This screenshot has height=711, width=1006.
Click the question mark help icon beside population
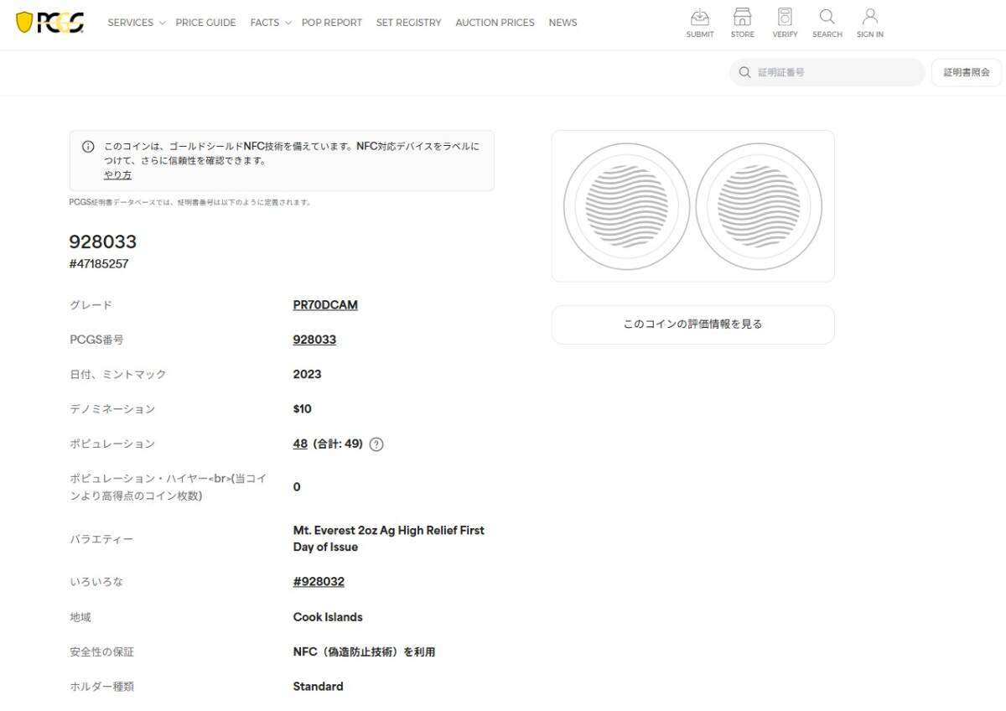376,444
